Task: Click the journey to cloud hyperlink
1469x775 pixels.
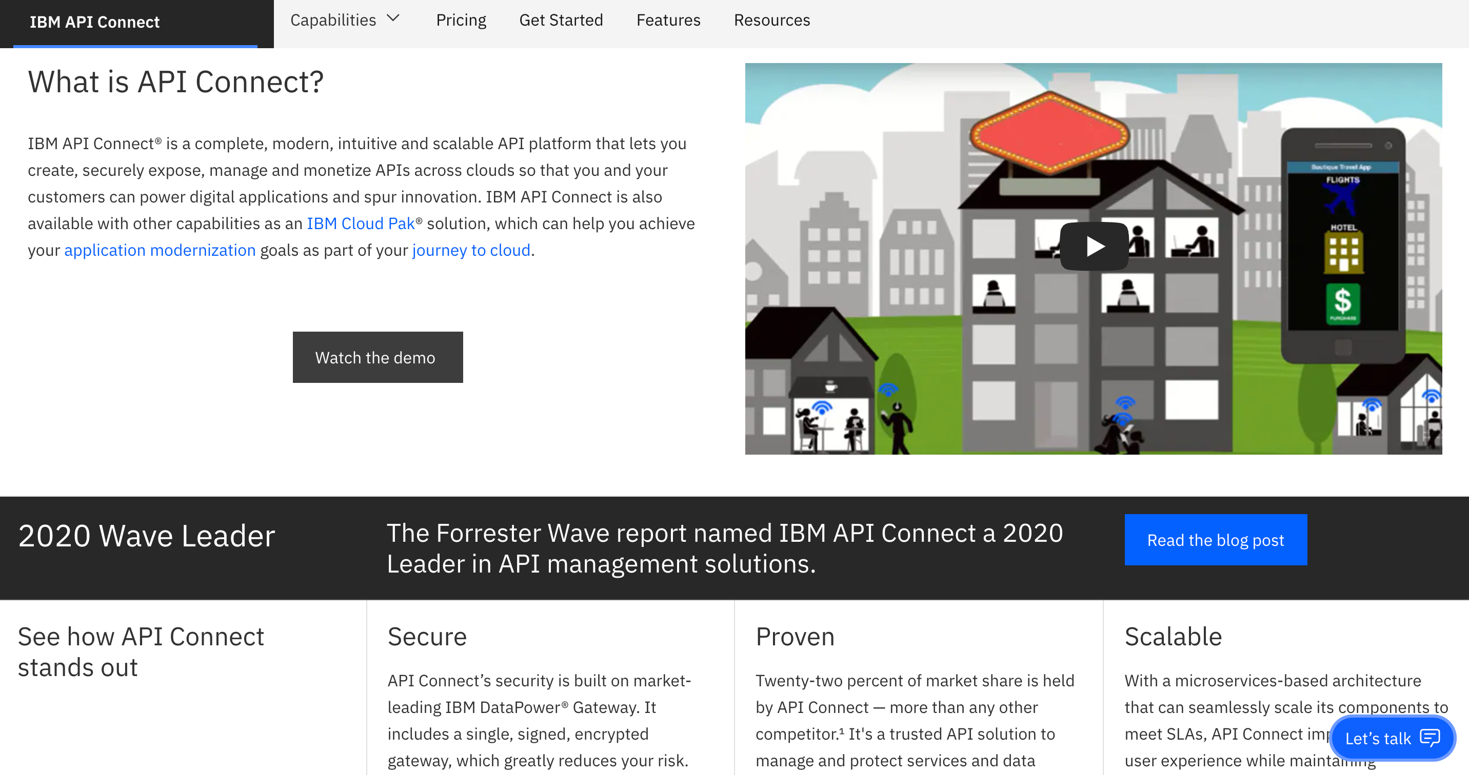Action: [x=471, y=251]
